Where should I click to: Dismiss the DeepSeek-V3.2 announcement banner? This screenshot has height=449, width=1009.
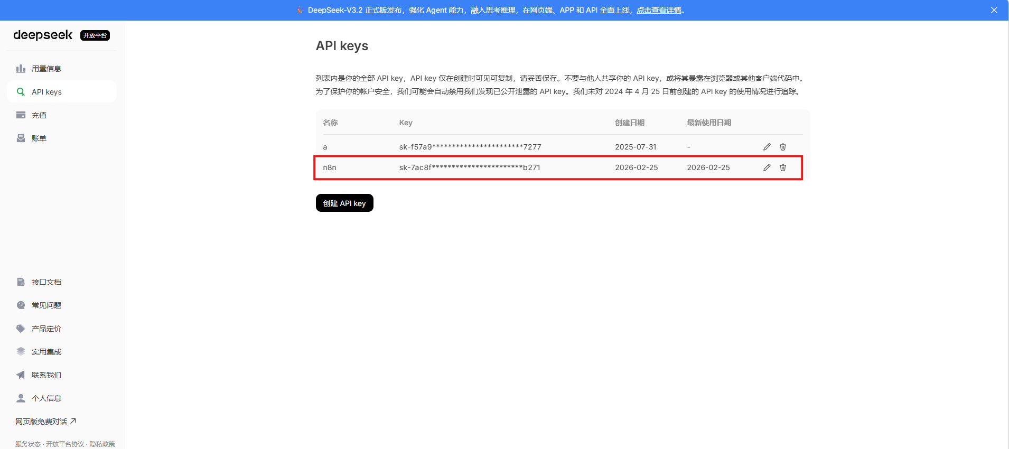click(994, 10)
